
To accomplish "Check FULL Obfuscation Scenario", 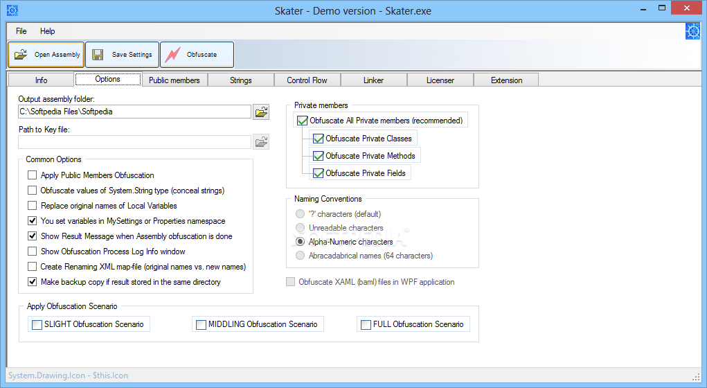I will tap(366, 324).
